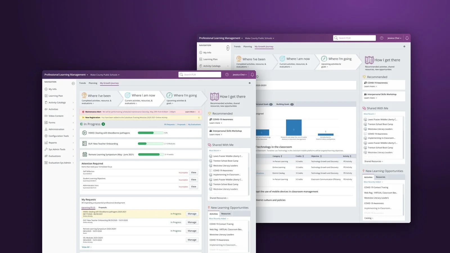
Task: Click Sys Admin Tools wrench icon
Action: [x=46, y=149]
